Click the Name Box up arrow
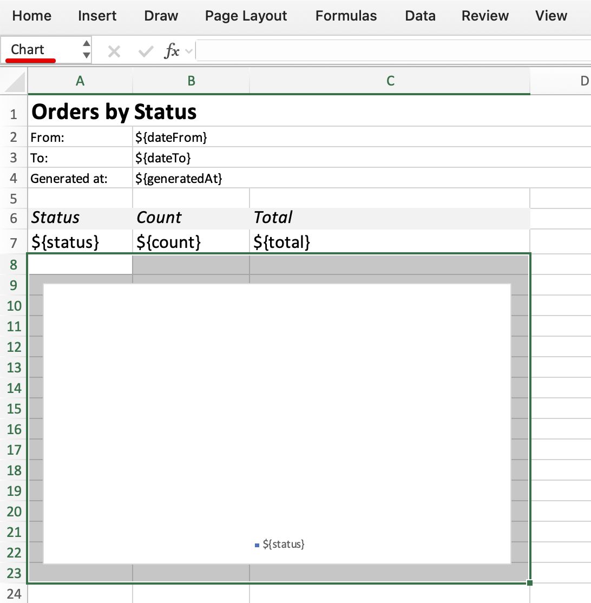 tap(87, 45)
